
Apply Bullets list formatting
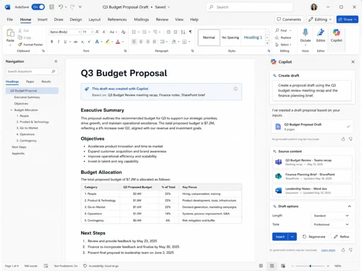[134, 32]
